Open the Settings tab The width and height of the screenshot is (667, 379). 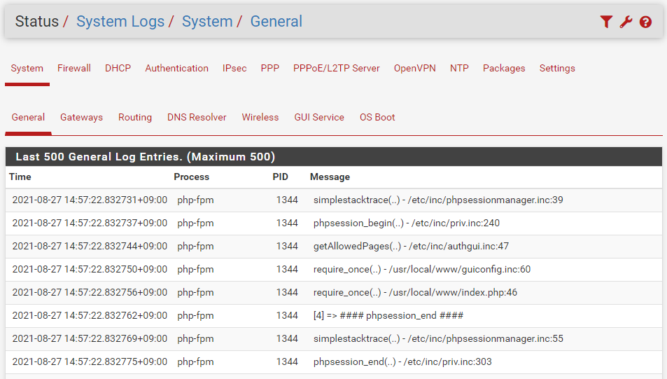pos(557,68)
